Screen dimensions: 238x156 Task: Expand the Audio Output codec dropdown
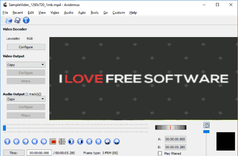26,99
